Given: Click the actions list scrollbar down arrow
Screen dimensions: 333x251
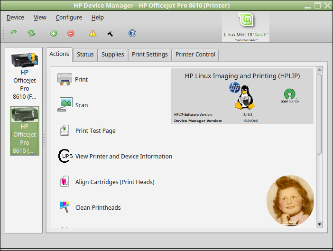Looking at the screenshot, I should tap(319, 224).
